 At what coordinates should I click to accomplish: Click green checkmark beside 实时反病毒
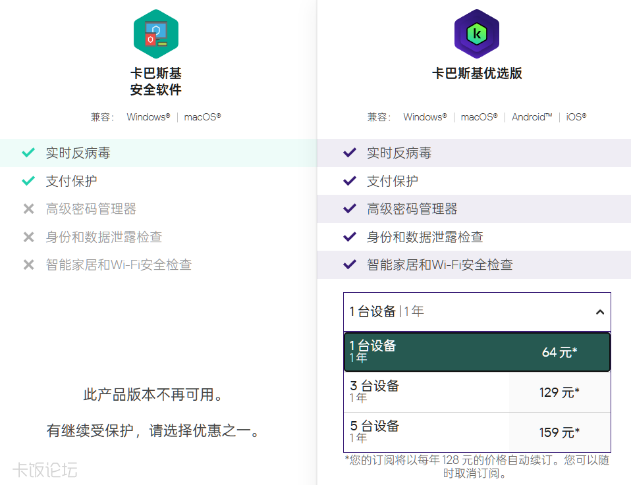(28, 153)
